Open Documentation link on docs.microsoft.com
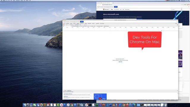Screen dimensions: 190x107 click(116, 10)
